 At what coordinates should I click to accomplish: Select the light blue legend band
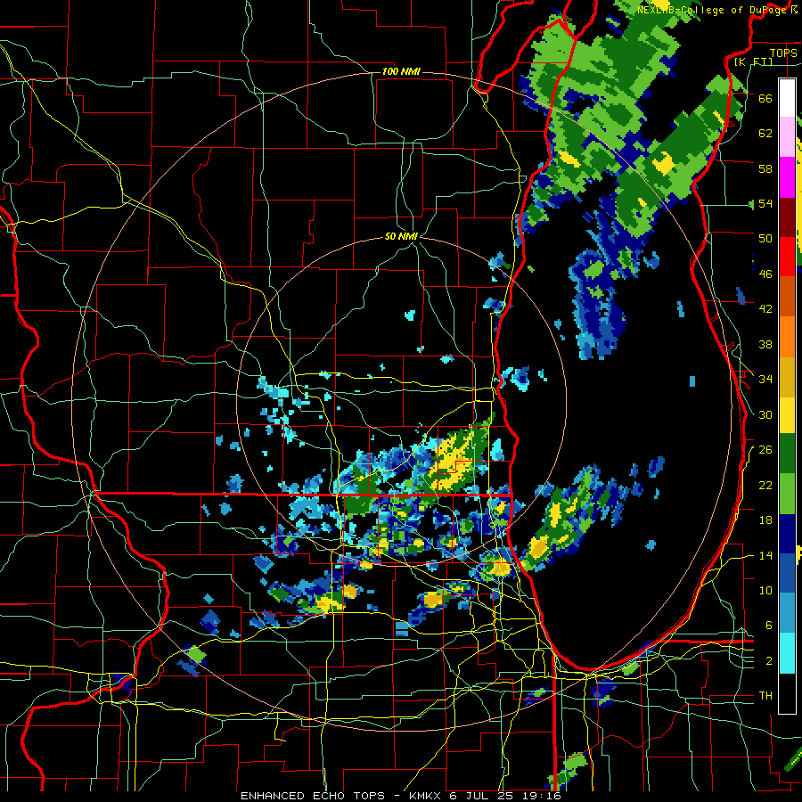point(787,613)
